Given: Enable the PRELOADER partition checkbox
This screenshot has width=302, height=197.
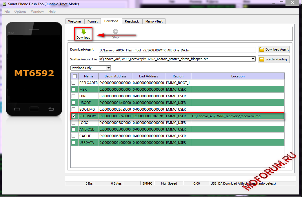Looking at the screenshot, I should (74, 83).
